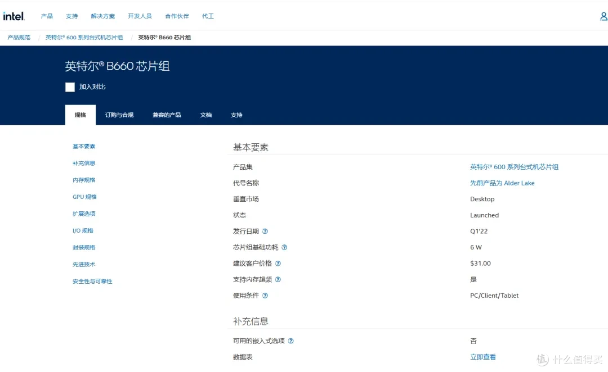
Task: Open the 合作伙伴 menu
Action: (177, 16)
